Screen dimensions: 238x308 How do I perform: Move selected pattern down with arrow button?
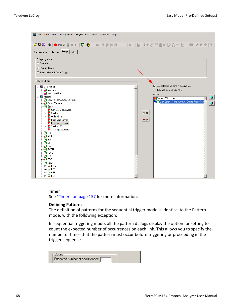(x=212, y=103)
